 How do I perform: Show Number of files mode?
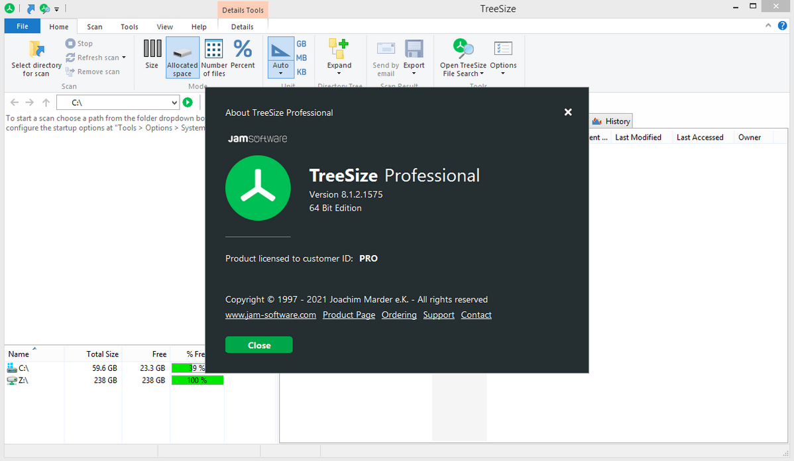pyautogui.click(x=213, y=58)
